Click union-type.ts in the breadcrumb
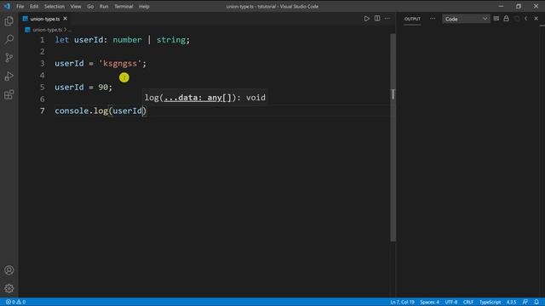Image resolution: width=545 pixels, height=306 pixels. coord(48,30)
